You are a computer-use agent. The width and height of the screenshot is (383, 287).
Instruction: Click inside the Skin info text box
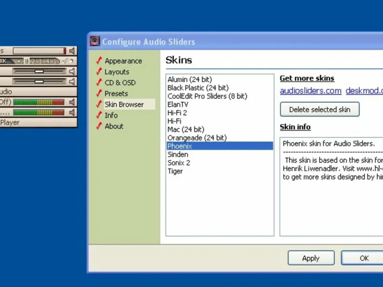331,187
